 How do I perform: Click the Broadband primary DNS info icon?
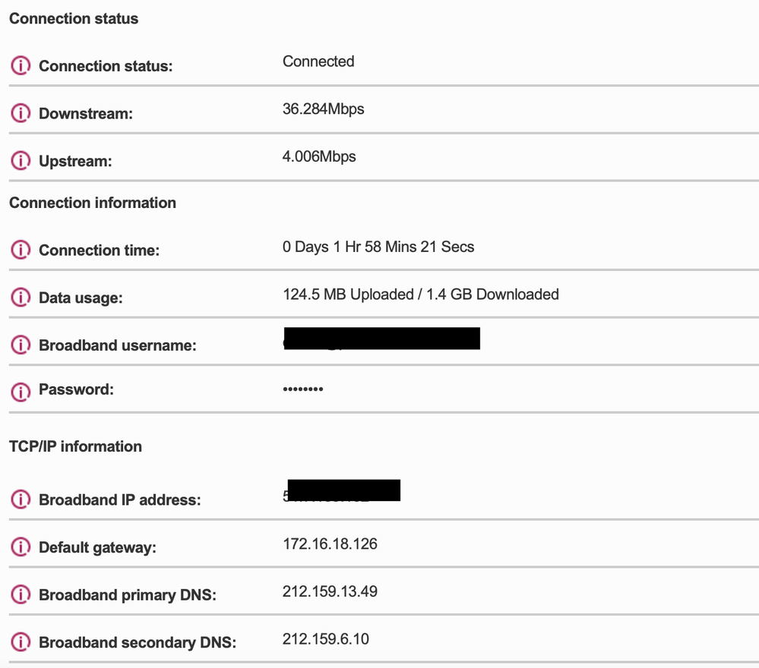(x=21, y=595)
